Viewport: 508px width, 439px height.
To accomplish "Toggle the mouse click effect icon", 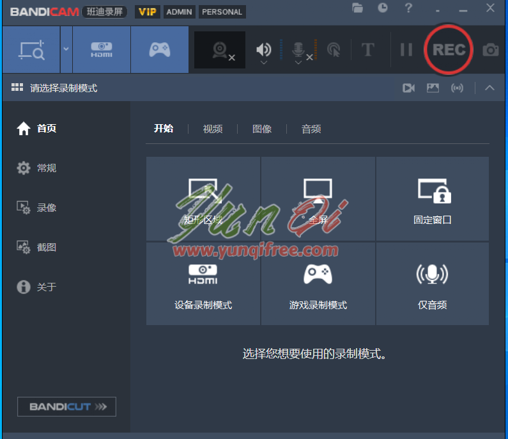I will (x=334, y=50).
